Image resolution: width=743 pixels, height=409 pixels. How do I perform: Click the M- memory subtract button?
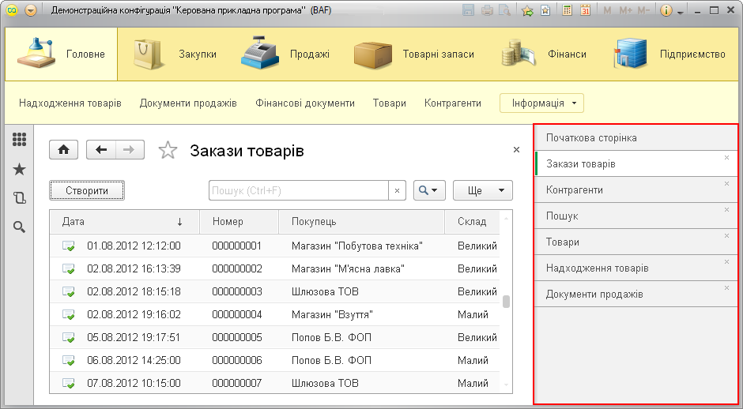[x=643, y=10]
